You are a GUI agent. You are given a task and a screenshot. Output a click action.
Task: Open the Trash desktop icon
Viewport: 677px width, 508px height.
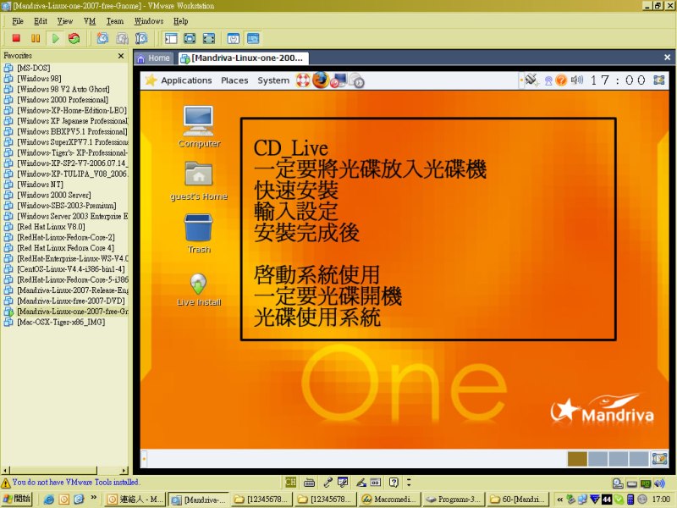199,234
